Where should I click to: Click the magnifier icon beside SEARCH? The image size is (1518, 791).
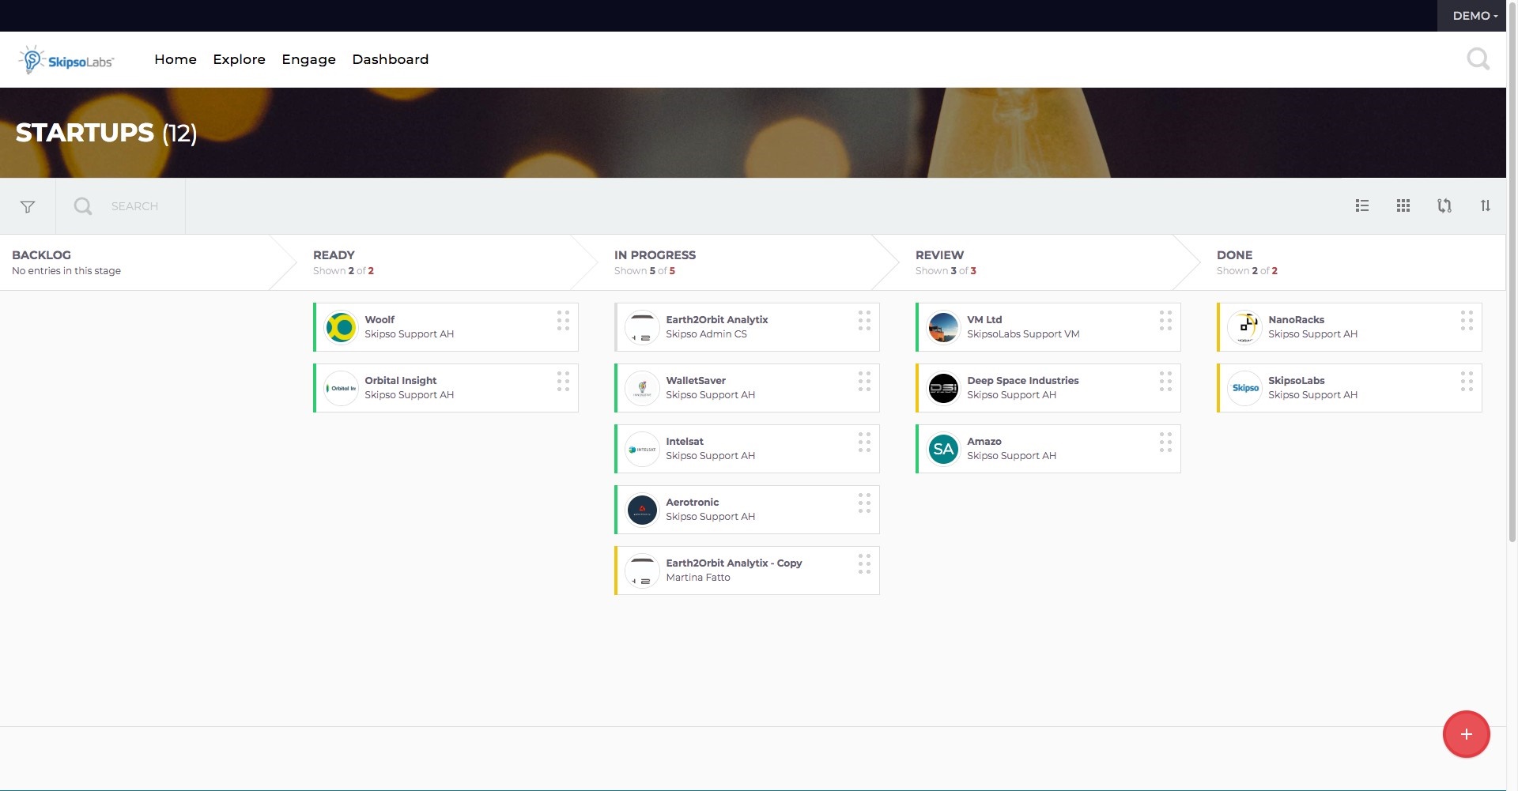pos(83,206)
